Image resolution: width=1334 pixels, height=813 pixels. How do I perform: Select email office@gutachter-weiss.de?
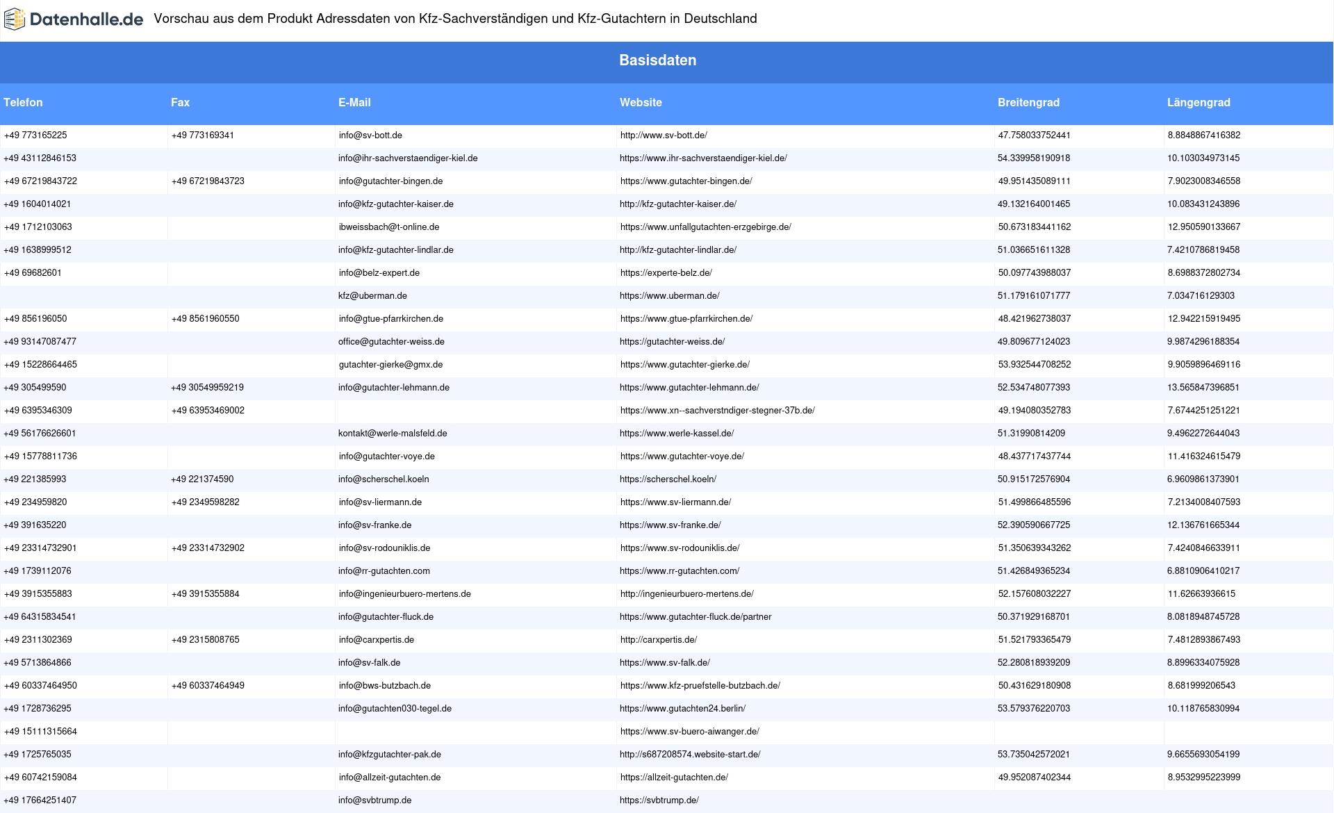click(391, 342)
